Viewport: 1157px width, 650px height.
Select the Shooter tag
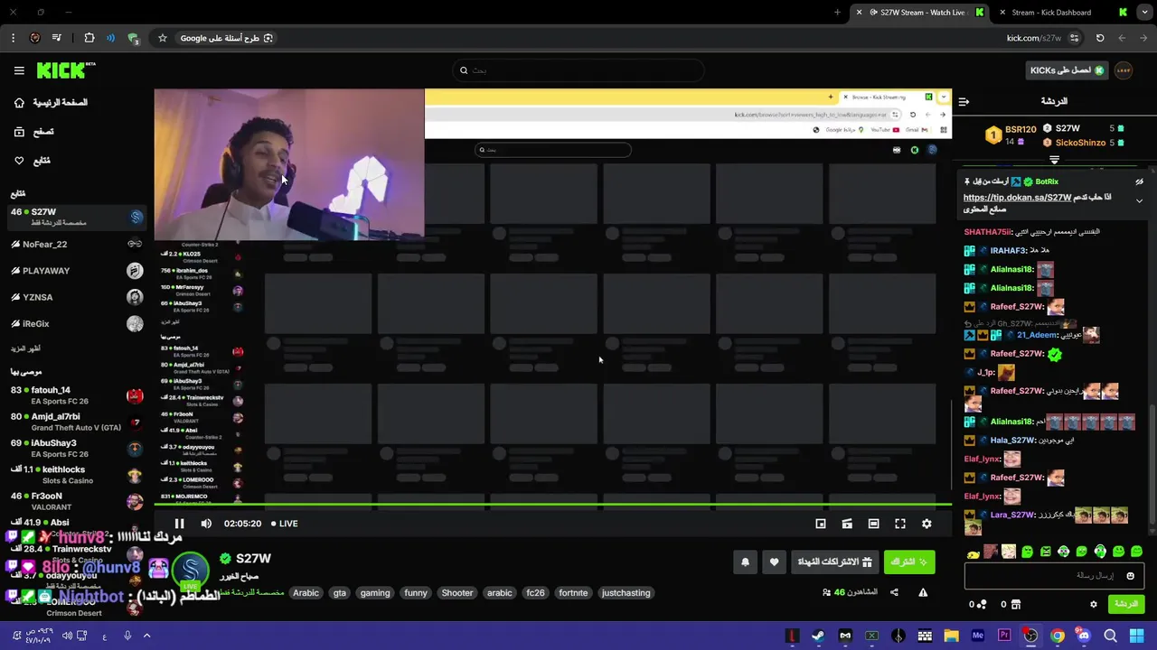(456, 593)
